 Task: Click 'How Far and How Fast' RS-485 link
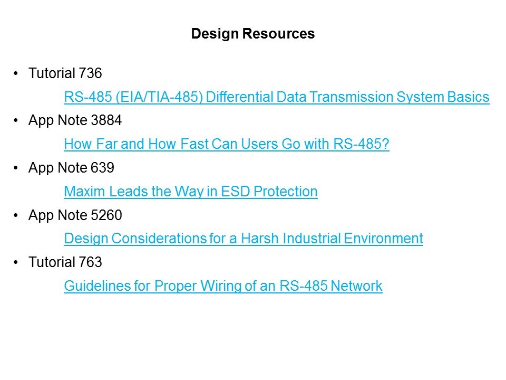(x=226, y=144)
